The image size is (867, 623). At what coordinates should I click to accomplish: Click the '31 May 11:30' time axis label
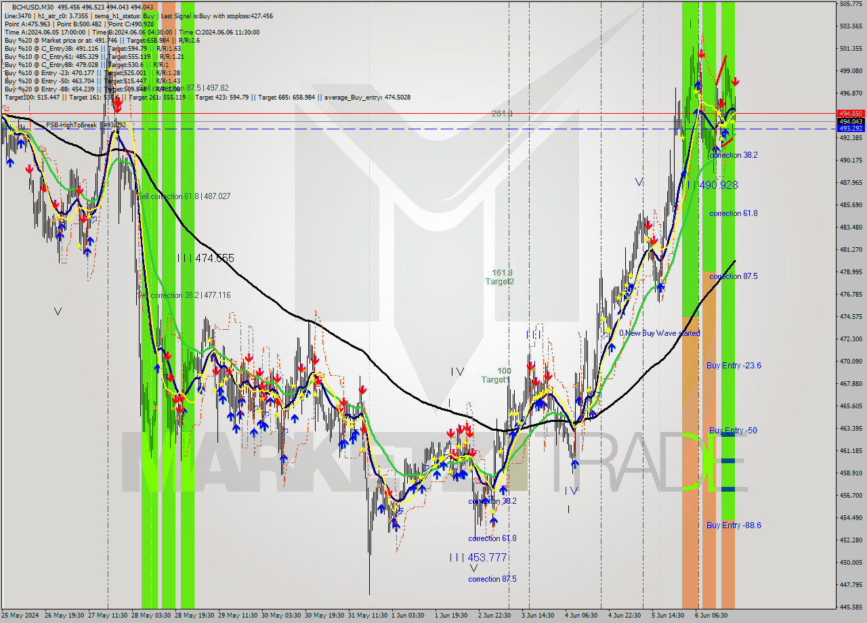click(368, 616)
